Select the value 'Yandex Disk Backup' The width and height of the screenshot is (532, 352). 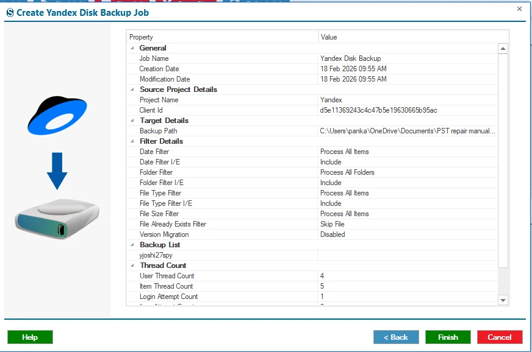(x=350, y=58)
